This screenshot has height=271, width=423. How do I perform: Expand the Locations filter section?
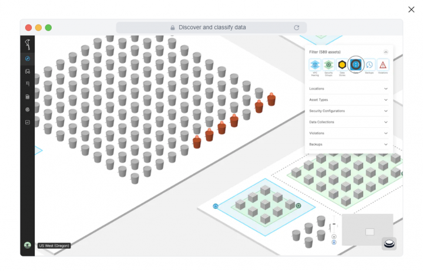click(348, 89)
